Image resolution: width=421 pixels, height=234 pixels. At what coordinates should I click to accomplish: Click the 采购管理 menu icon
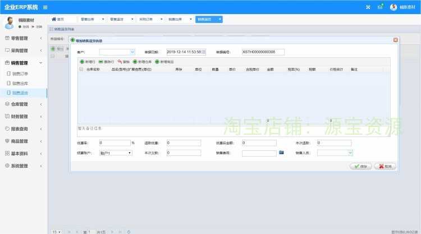(7, 51)
